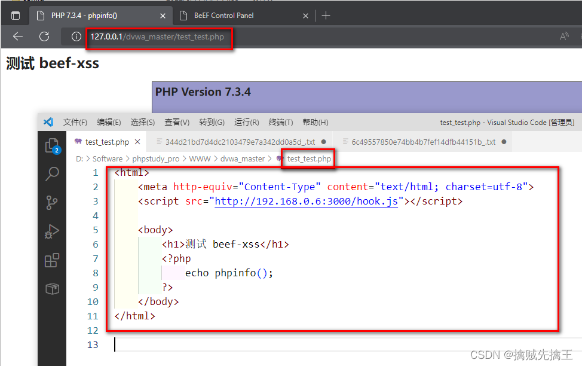The height and width of the screenshot is (366, 582).
Task: Open the Explorer view in activity bar
Action: point(53,145)
